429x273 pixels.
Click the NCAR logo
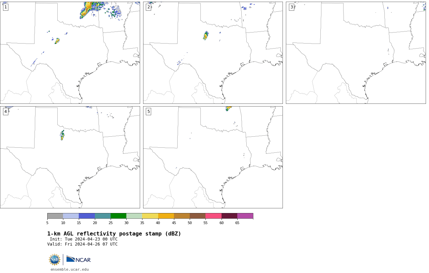click(78, 259)
